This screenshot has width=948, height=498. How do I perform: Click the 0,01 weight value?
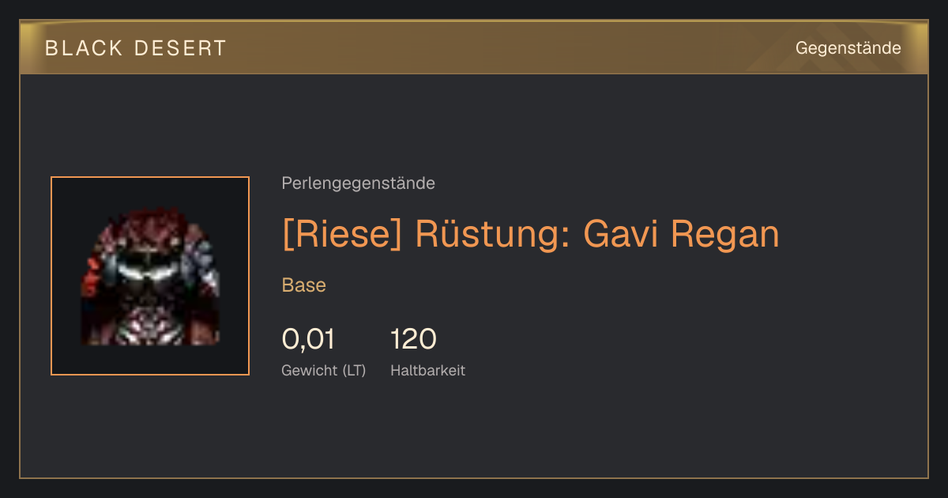tap(308, 339)
